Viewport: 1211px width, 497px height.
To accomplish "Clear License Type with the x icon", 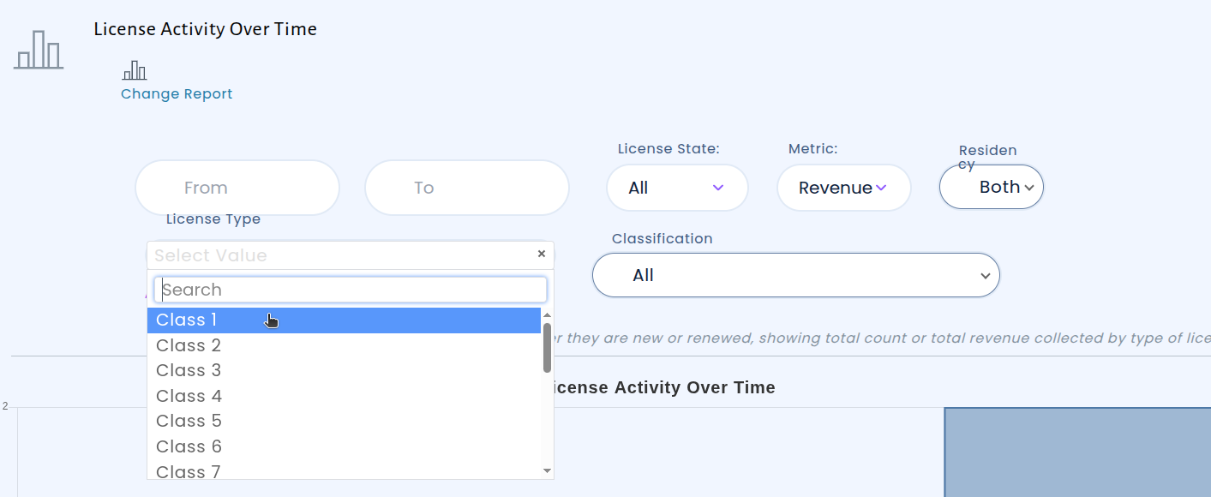I will pyautogui.click(x=542, y=254).
